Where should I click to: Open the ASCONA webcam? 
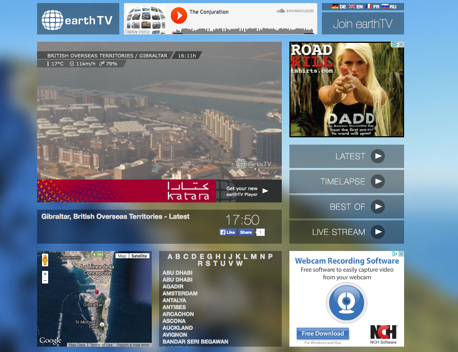click(174, 321)
